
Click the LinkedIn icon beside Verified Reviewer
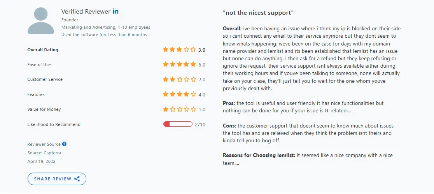115,11
